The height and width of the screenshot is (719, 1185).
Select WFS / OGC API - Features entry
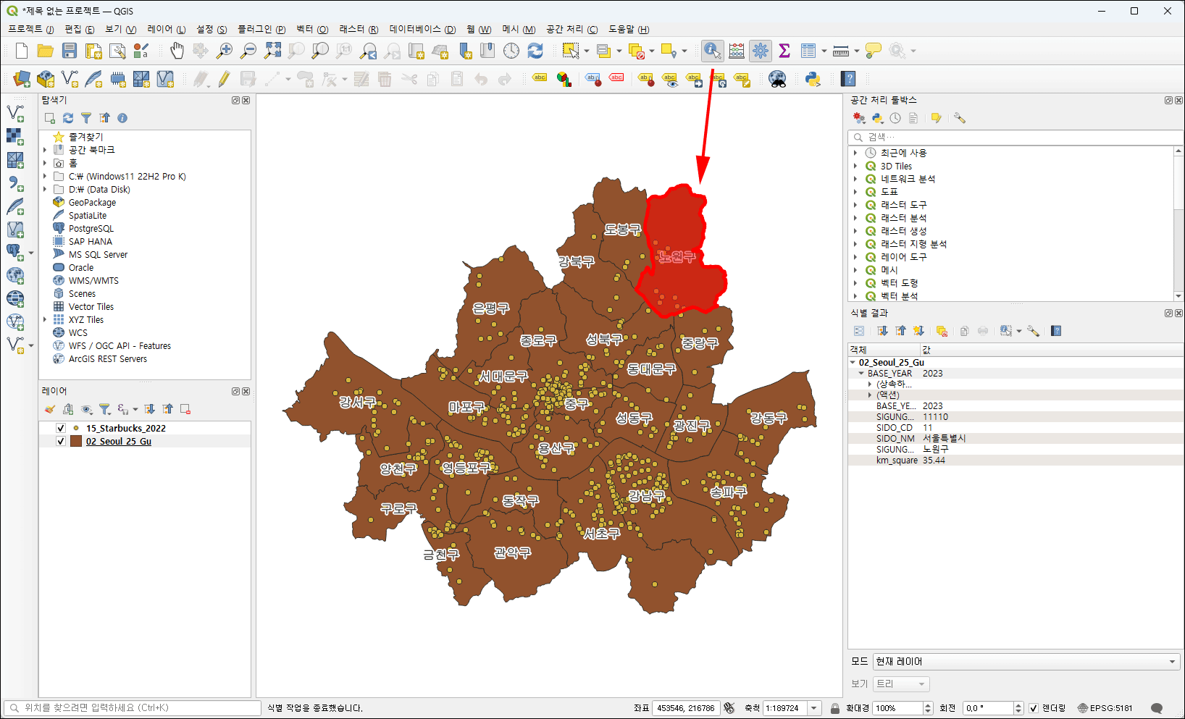point(120,345)
